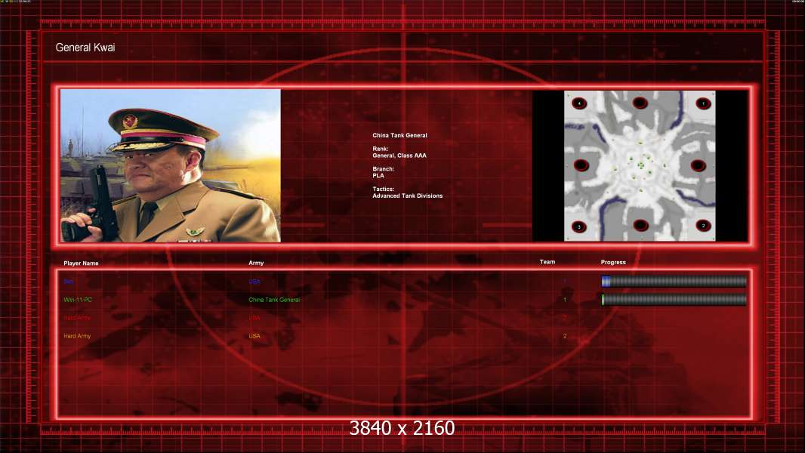This screenshot has width=805, height=453.
Task: Click the unnumbered right-middle start marker on the map
Action: pyautogui.click(x=698, y=165)
